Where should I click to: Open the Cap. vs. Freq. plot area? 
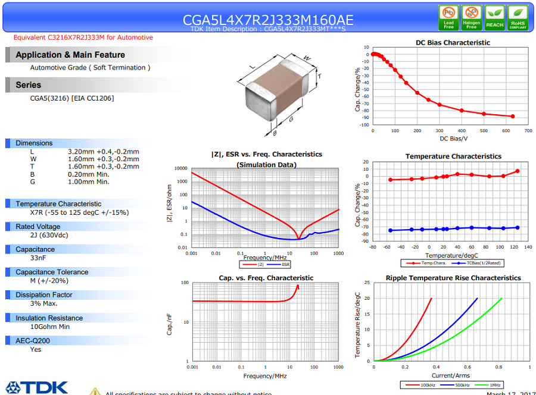coord(266,322)
